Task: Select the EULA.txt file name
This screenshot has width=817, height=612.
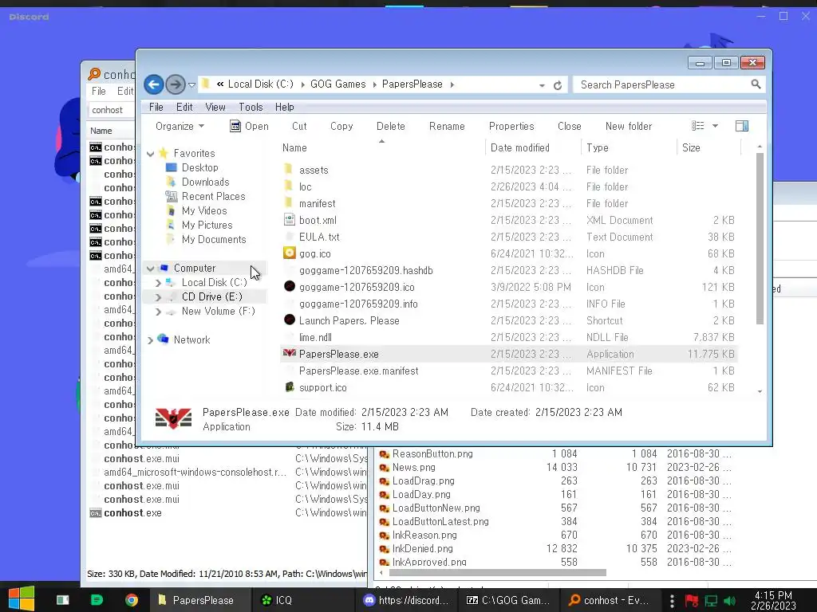Action: pyautogui.click(x=319, y=237)
